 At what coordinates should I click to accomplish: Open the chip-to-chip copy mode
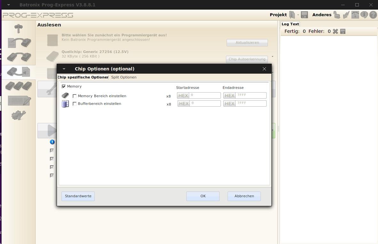coord(19,57)
